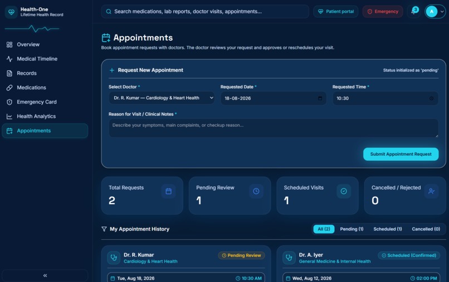Open the Select Doctor dropdown
Image resolution: width=449 pixels, height=282 pixels.
pos(162,98)
